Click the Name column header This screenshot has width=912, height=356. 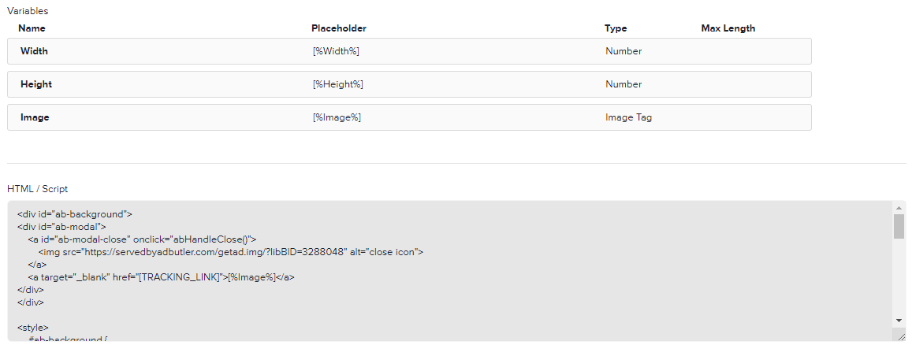32,28
